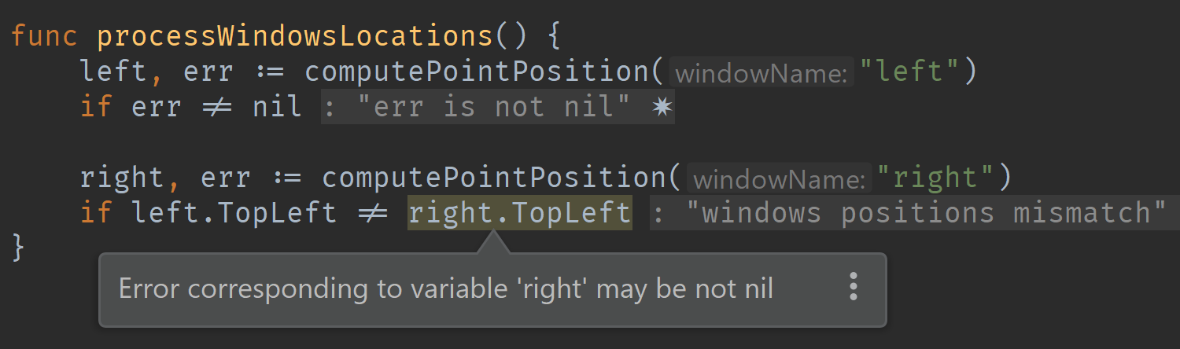Click the highlighted right.TopLeft expression

point(519,213)
